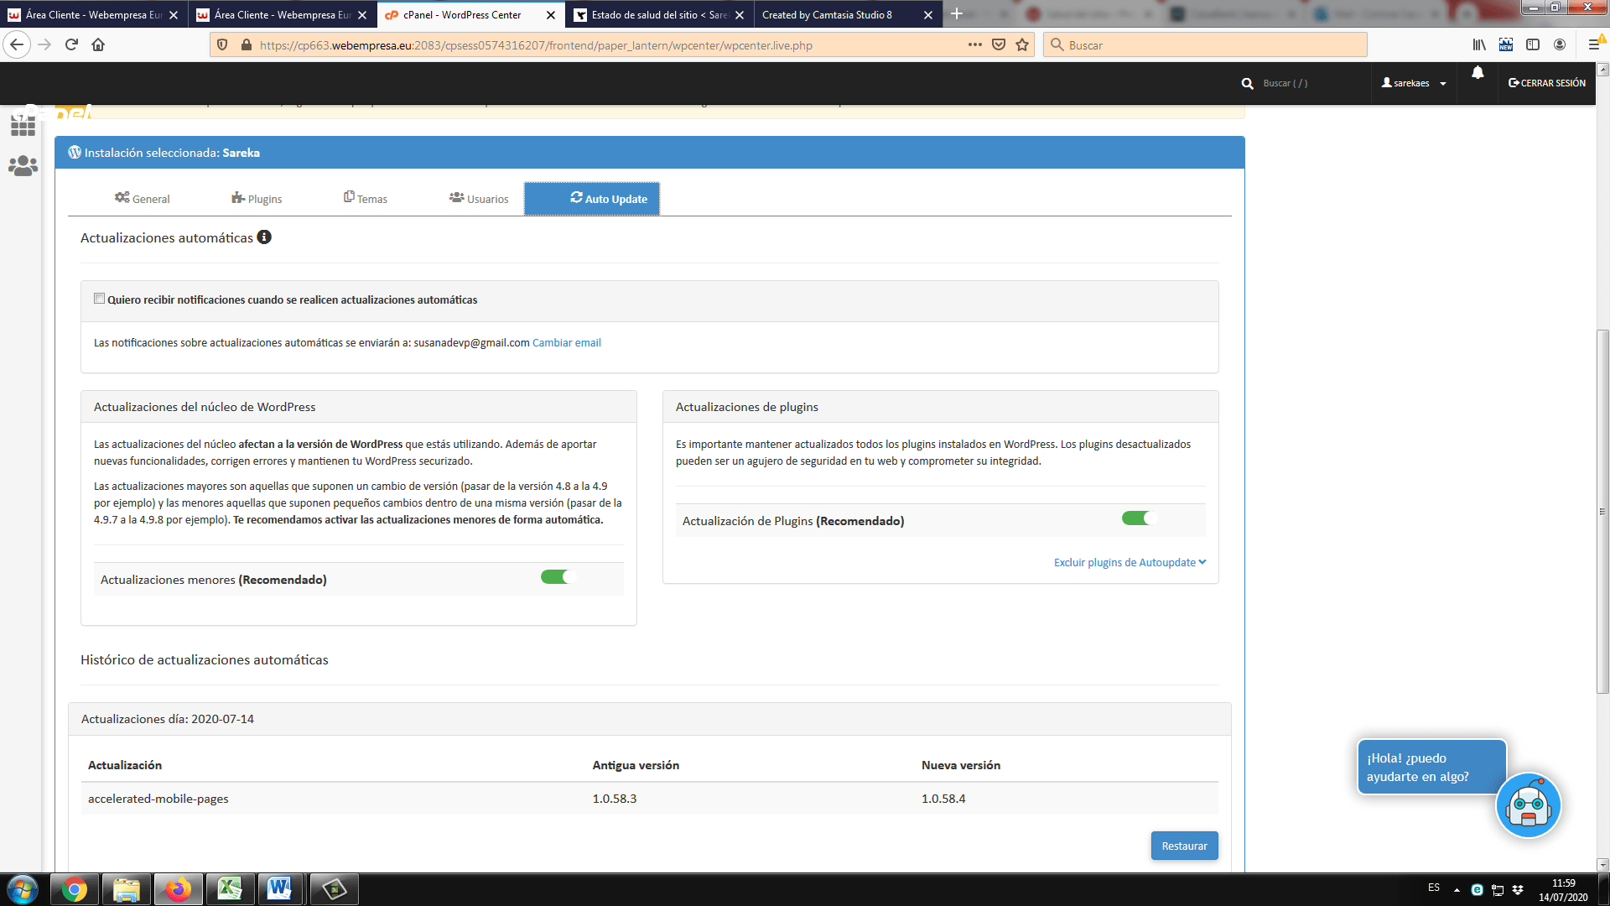This screenshot has width=1610, height=906.
Task: Open the page actions three-dot menu
Action: click(974, 44)
